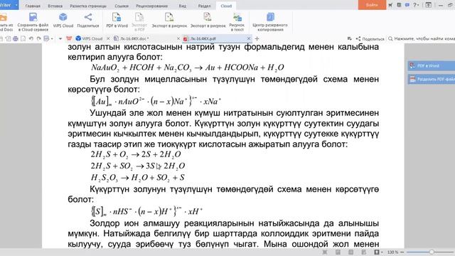This screenshot has height=256, width=455.
Task: Close the Лк-16.ФКХ.pdf tab
Action: (249, 38)
